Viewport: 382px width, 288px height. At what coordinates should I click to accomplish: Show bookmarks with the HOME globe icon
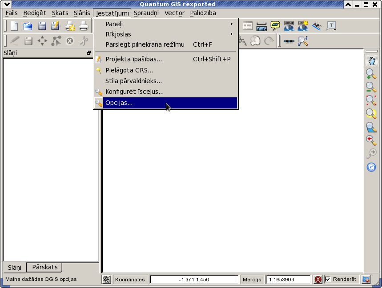[x=289, y=26]
